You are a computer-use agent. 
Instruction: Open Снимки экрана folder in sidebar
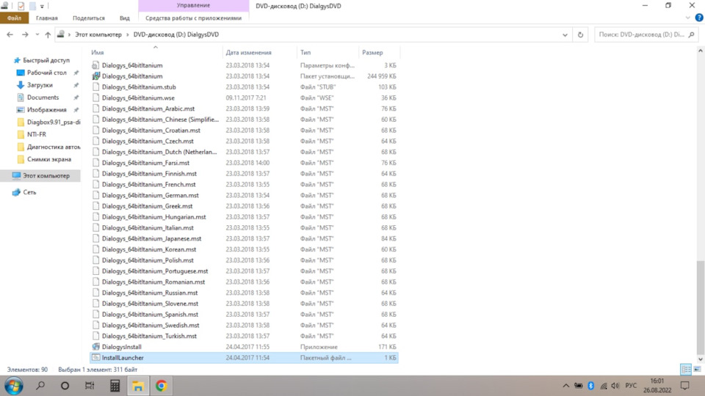pos(48,159)
